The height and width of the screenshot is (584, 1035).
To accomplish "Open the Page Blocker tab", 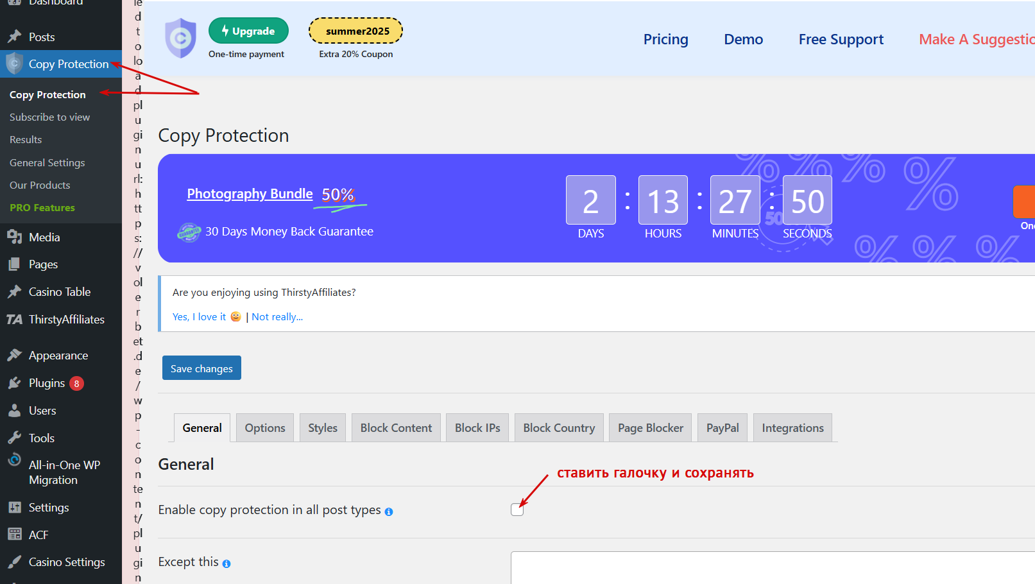I will tap(651, 427).
